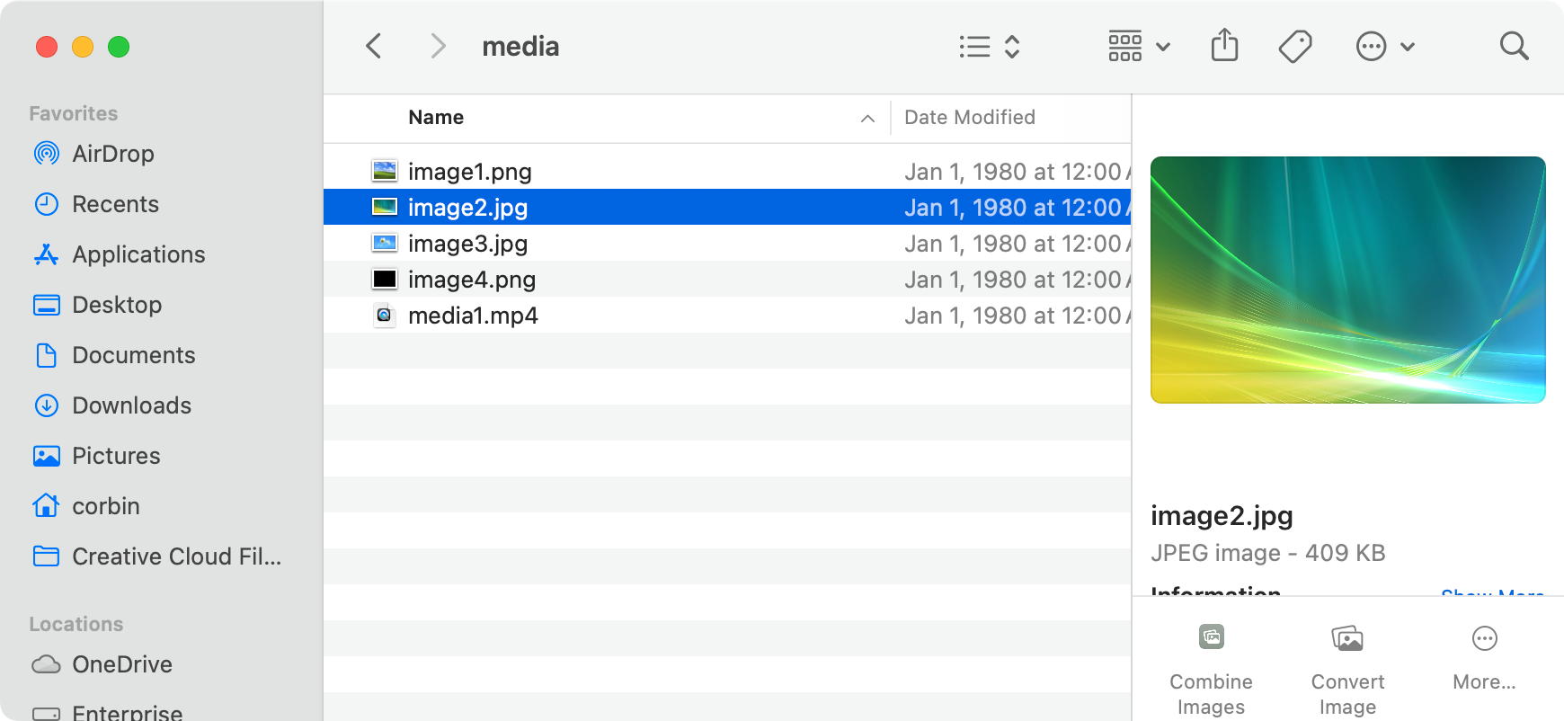This screenshot has width=1564, height=721.
Task: Click the image4.png black thumbnail icon
Action: [385, 279]
